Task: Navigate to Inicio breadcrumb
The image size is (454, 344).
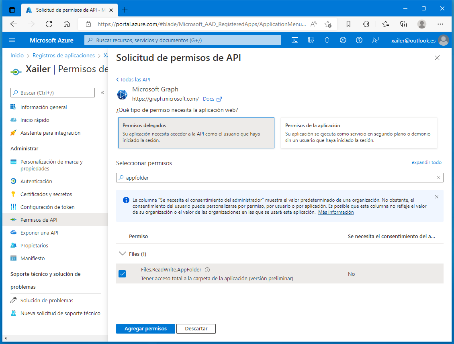Action: [17, 55]
